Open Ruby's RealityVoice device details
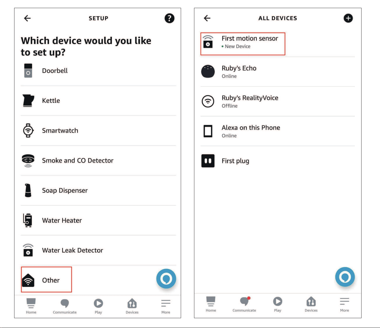This screenshot has height=328, width=380. 277,102
